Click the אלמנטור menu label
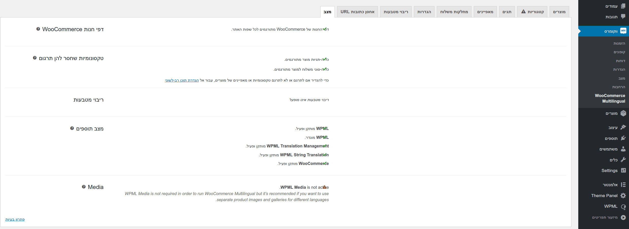The image size is (629, 229). coord(610,185)
